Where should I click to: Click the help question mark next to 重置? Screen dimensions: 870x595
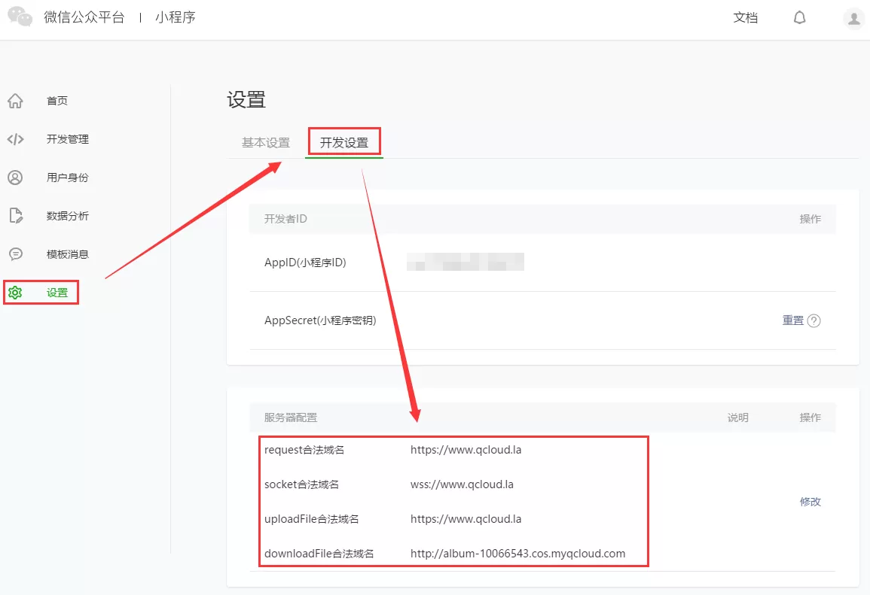pyautogui.click(x=814, y=320)
